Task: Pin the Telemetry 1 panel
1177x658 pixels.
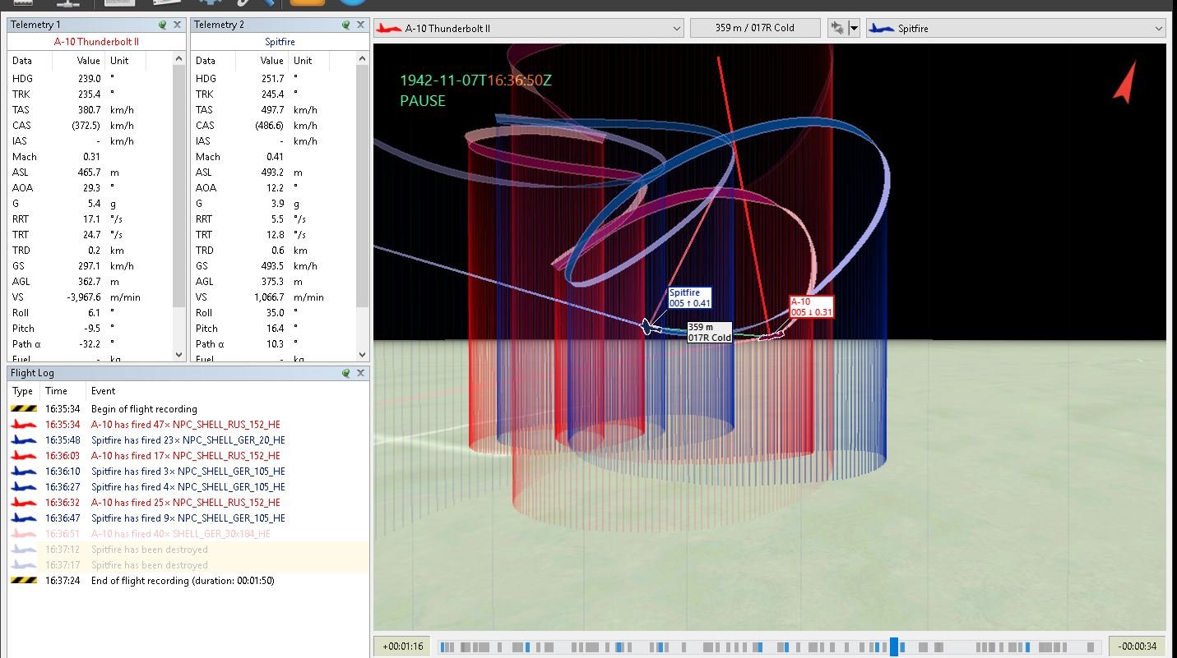Action: 163,25
